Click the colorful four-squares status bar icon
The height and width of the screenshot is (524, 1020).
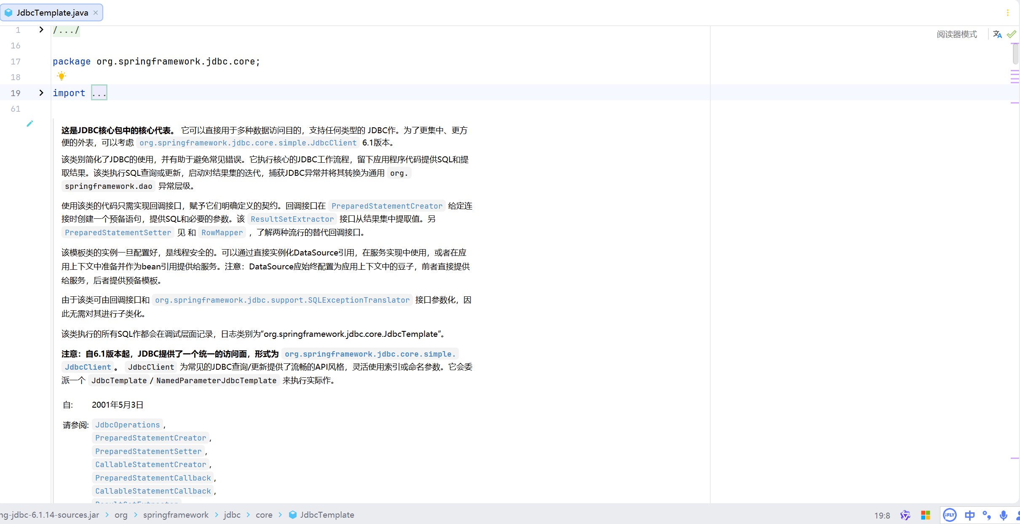(x=925, y=515)
